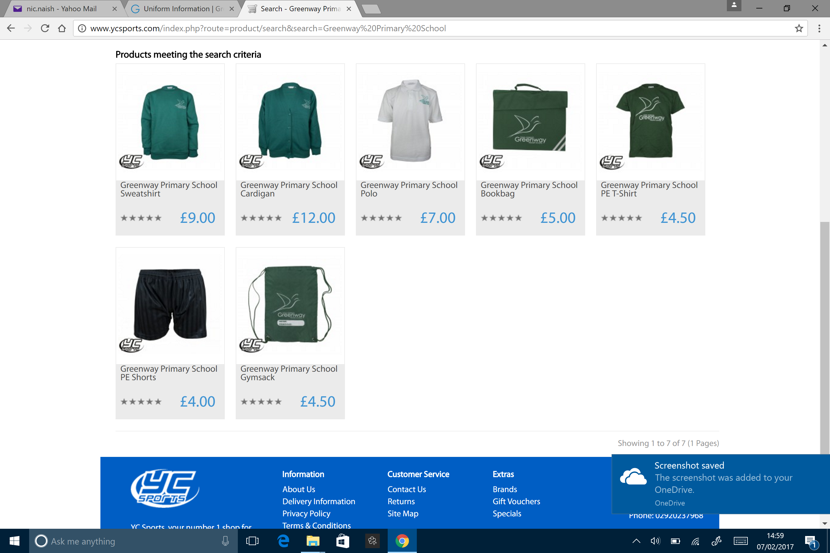The width and height of the screenshot is (830, 553).
Task: Open Greenway Primary School Sweatshirt link
Action: [x=169, y=189]
